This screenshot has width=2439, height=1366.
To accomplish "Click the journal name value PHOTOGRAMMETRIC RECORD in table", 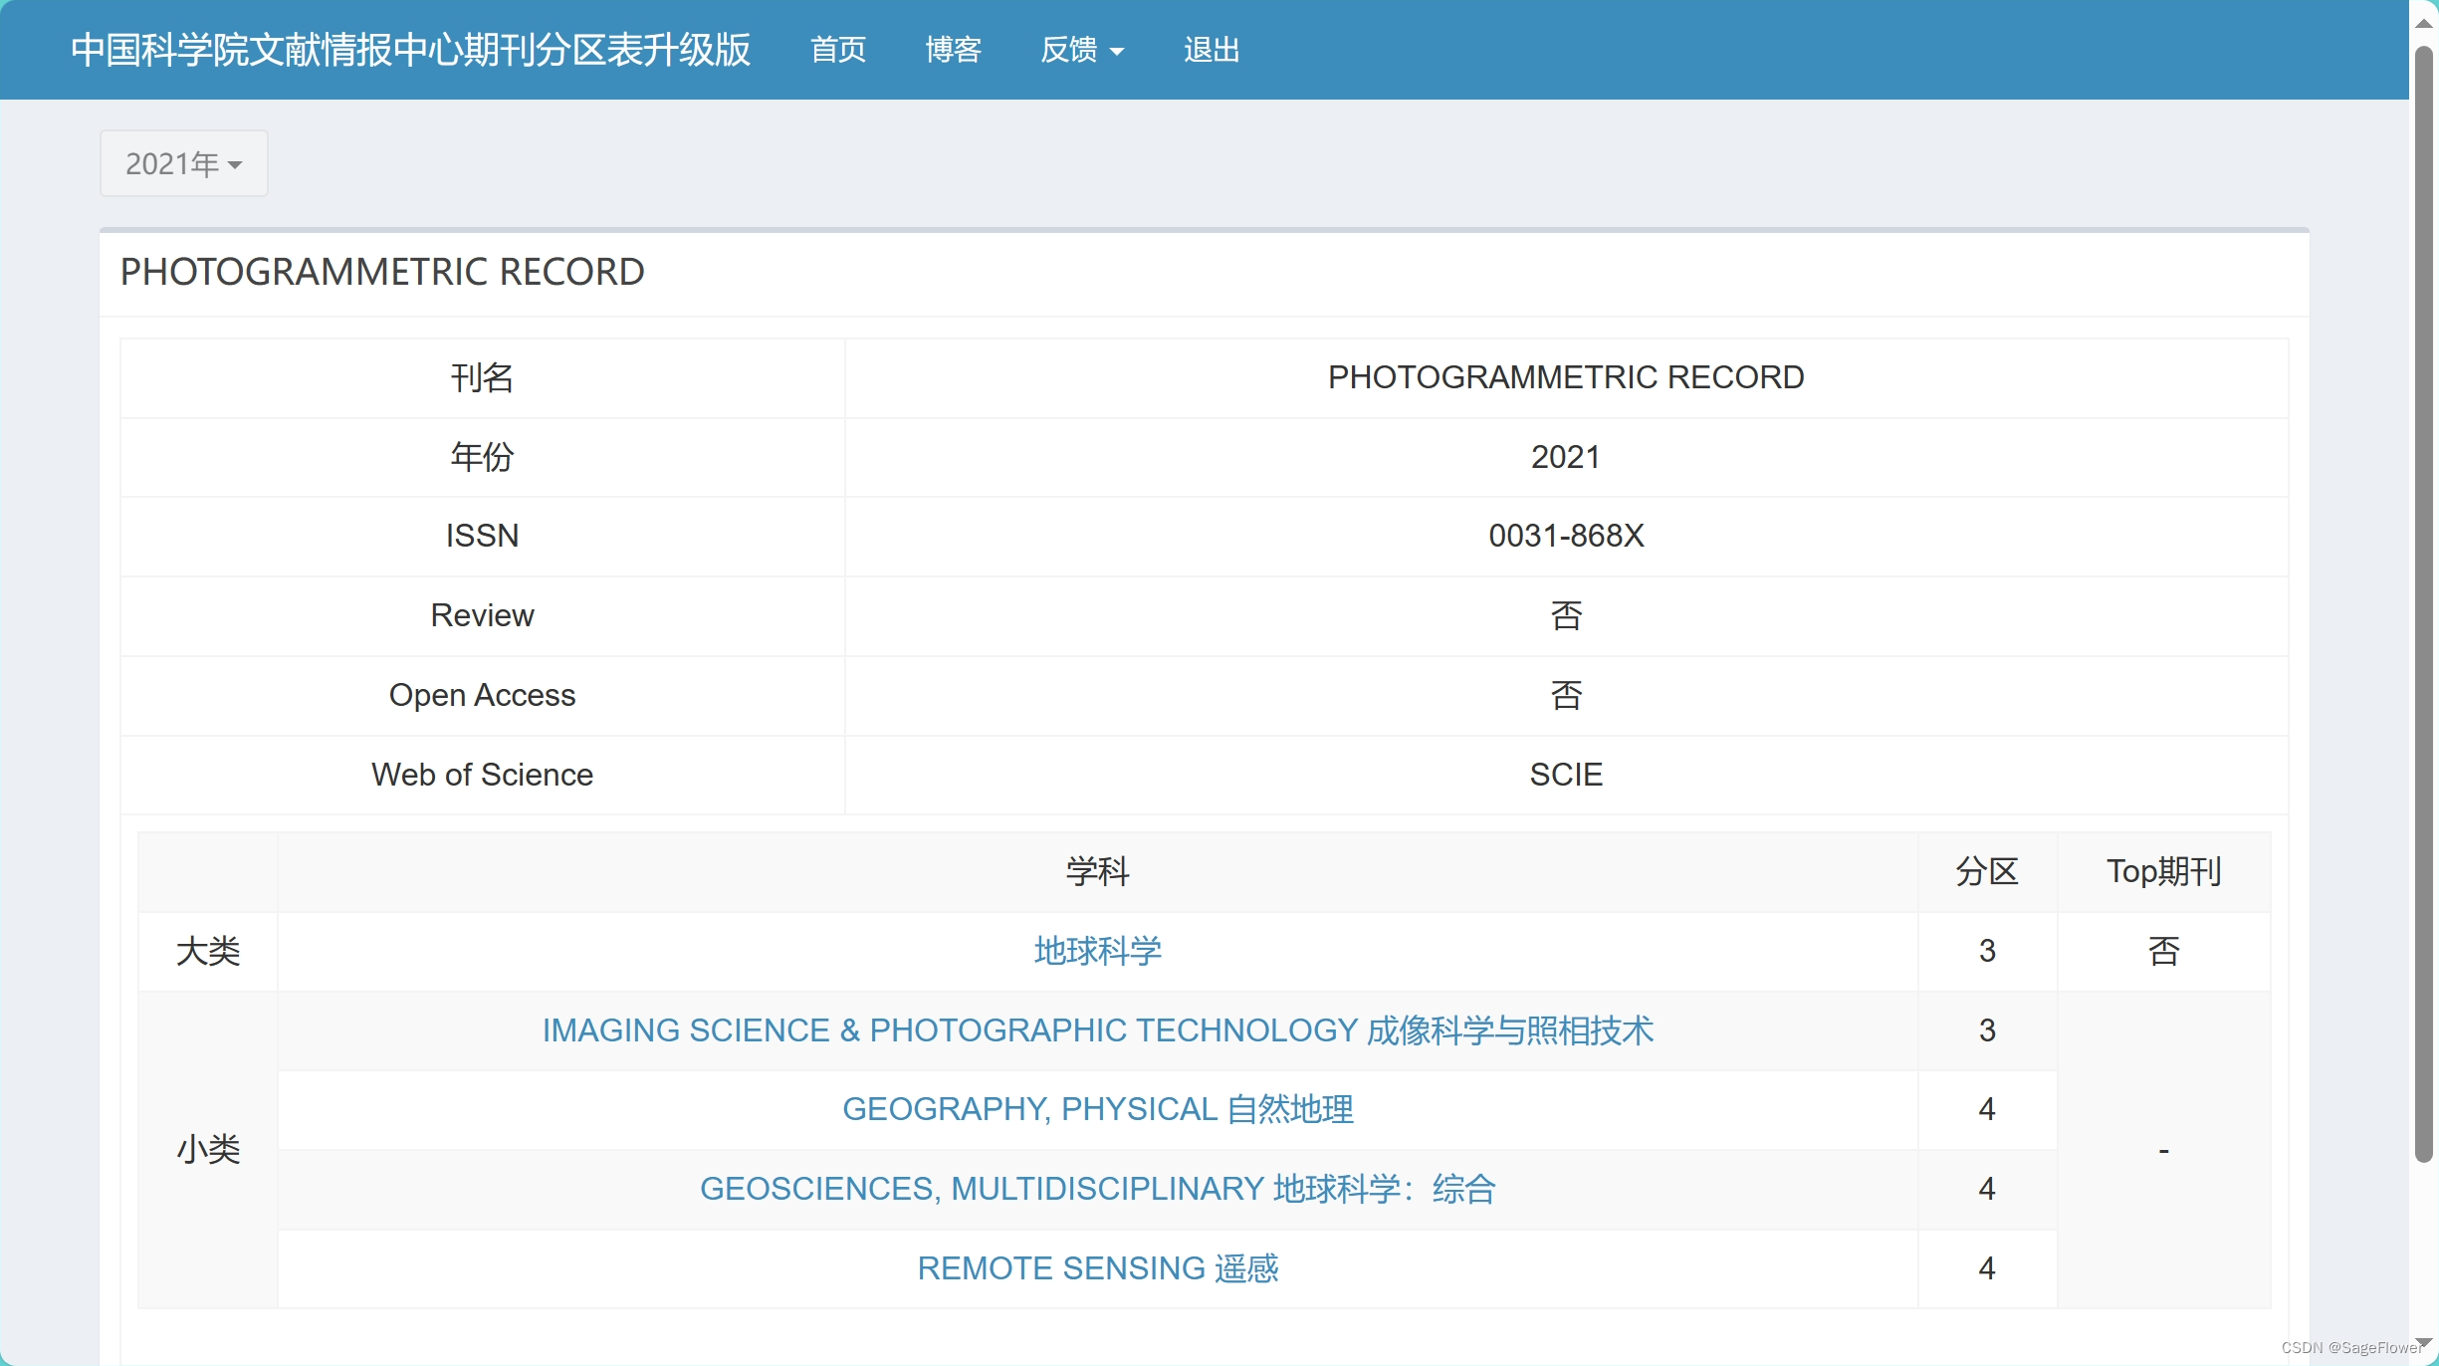I will pyautogui.click(x=1566, y=377).
